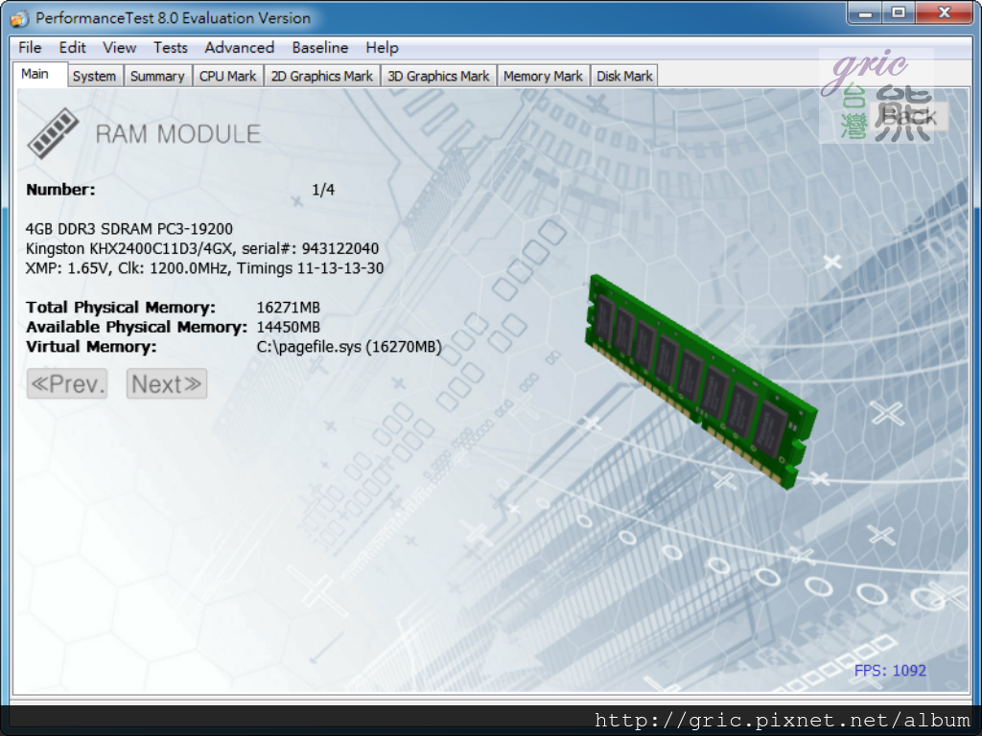This screenshot has width=982, height=736.
Task: Go to previous RAM module with Prev
Action: click(x=67, y=383)
